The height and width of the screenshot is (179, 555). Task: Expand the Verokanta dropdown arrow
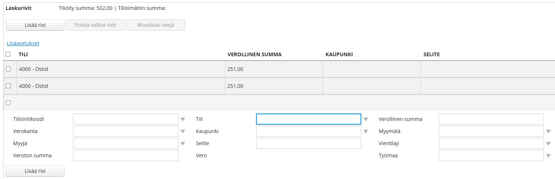pyautogui.click(x=183, y=132)
